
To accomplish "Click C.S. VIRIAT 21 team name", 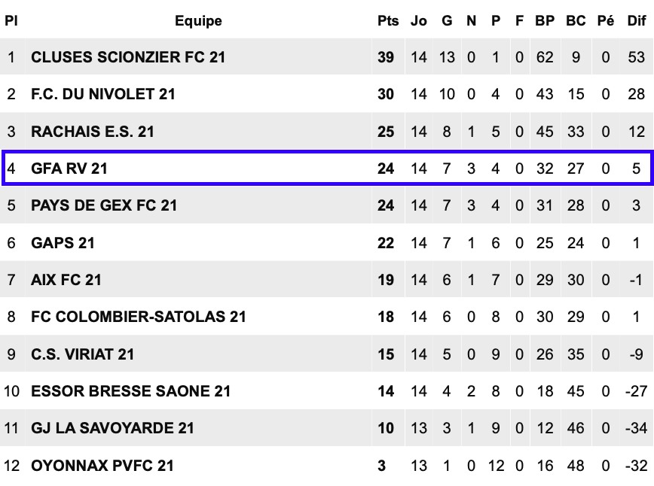I will coord(83,354).
